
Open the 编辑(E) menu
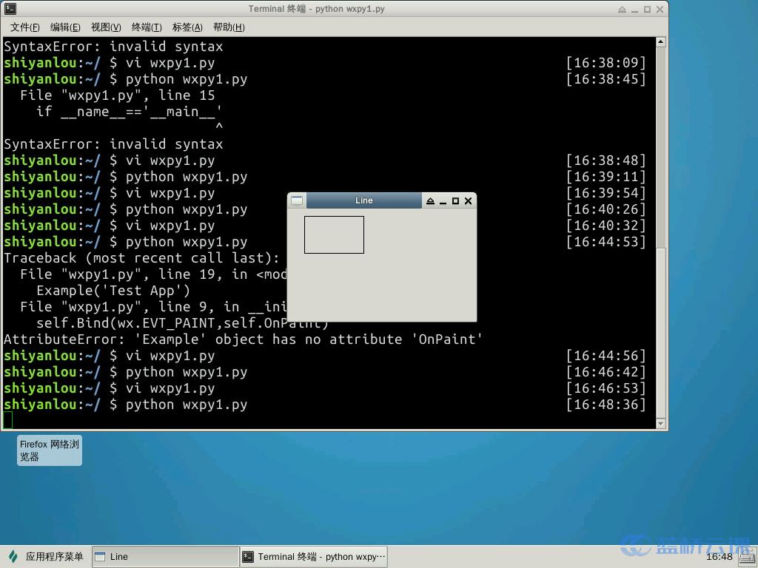point(65,27)
